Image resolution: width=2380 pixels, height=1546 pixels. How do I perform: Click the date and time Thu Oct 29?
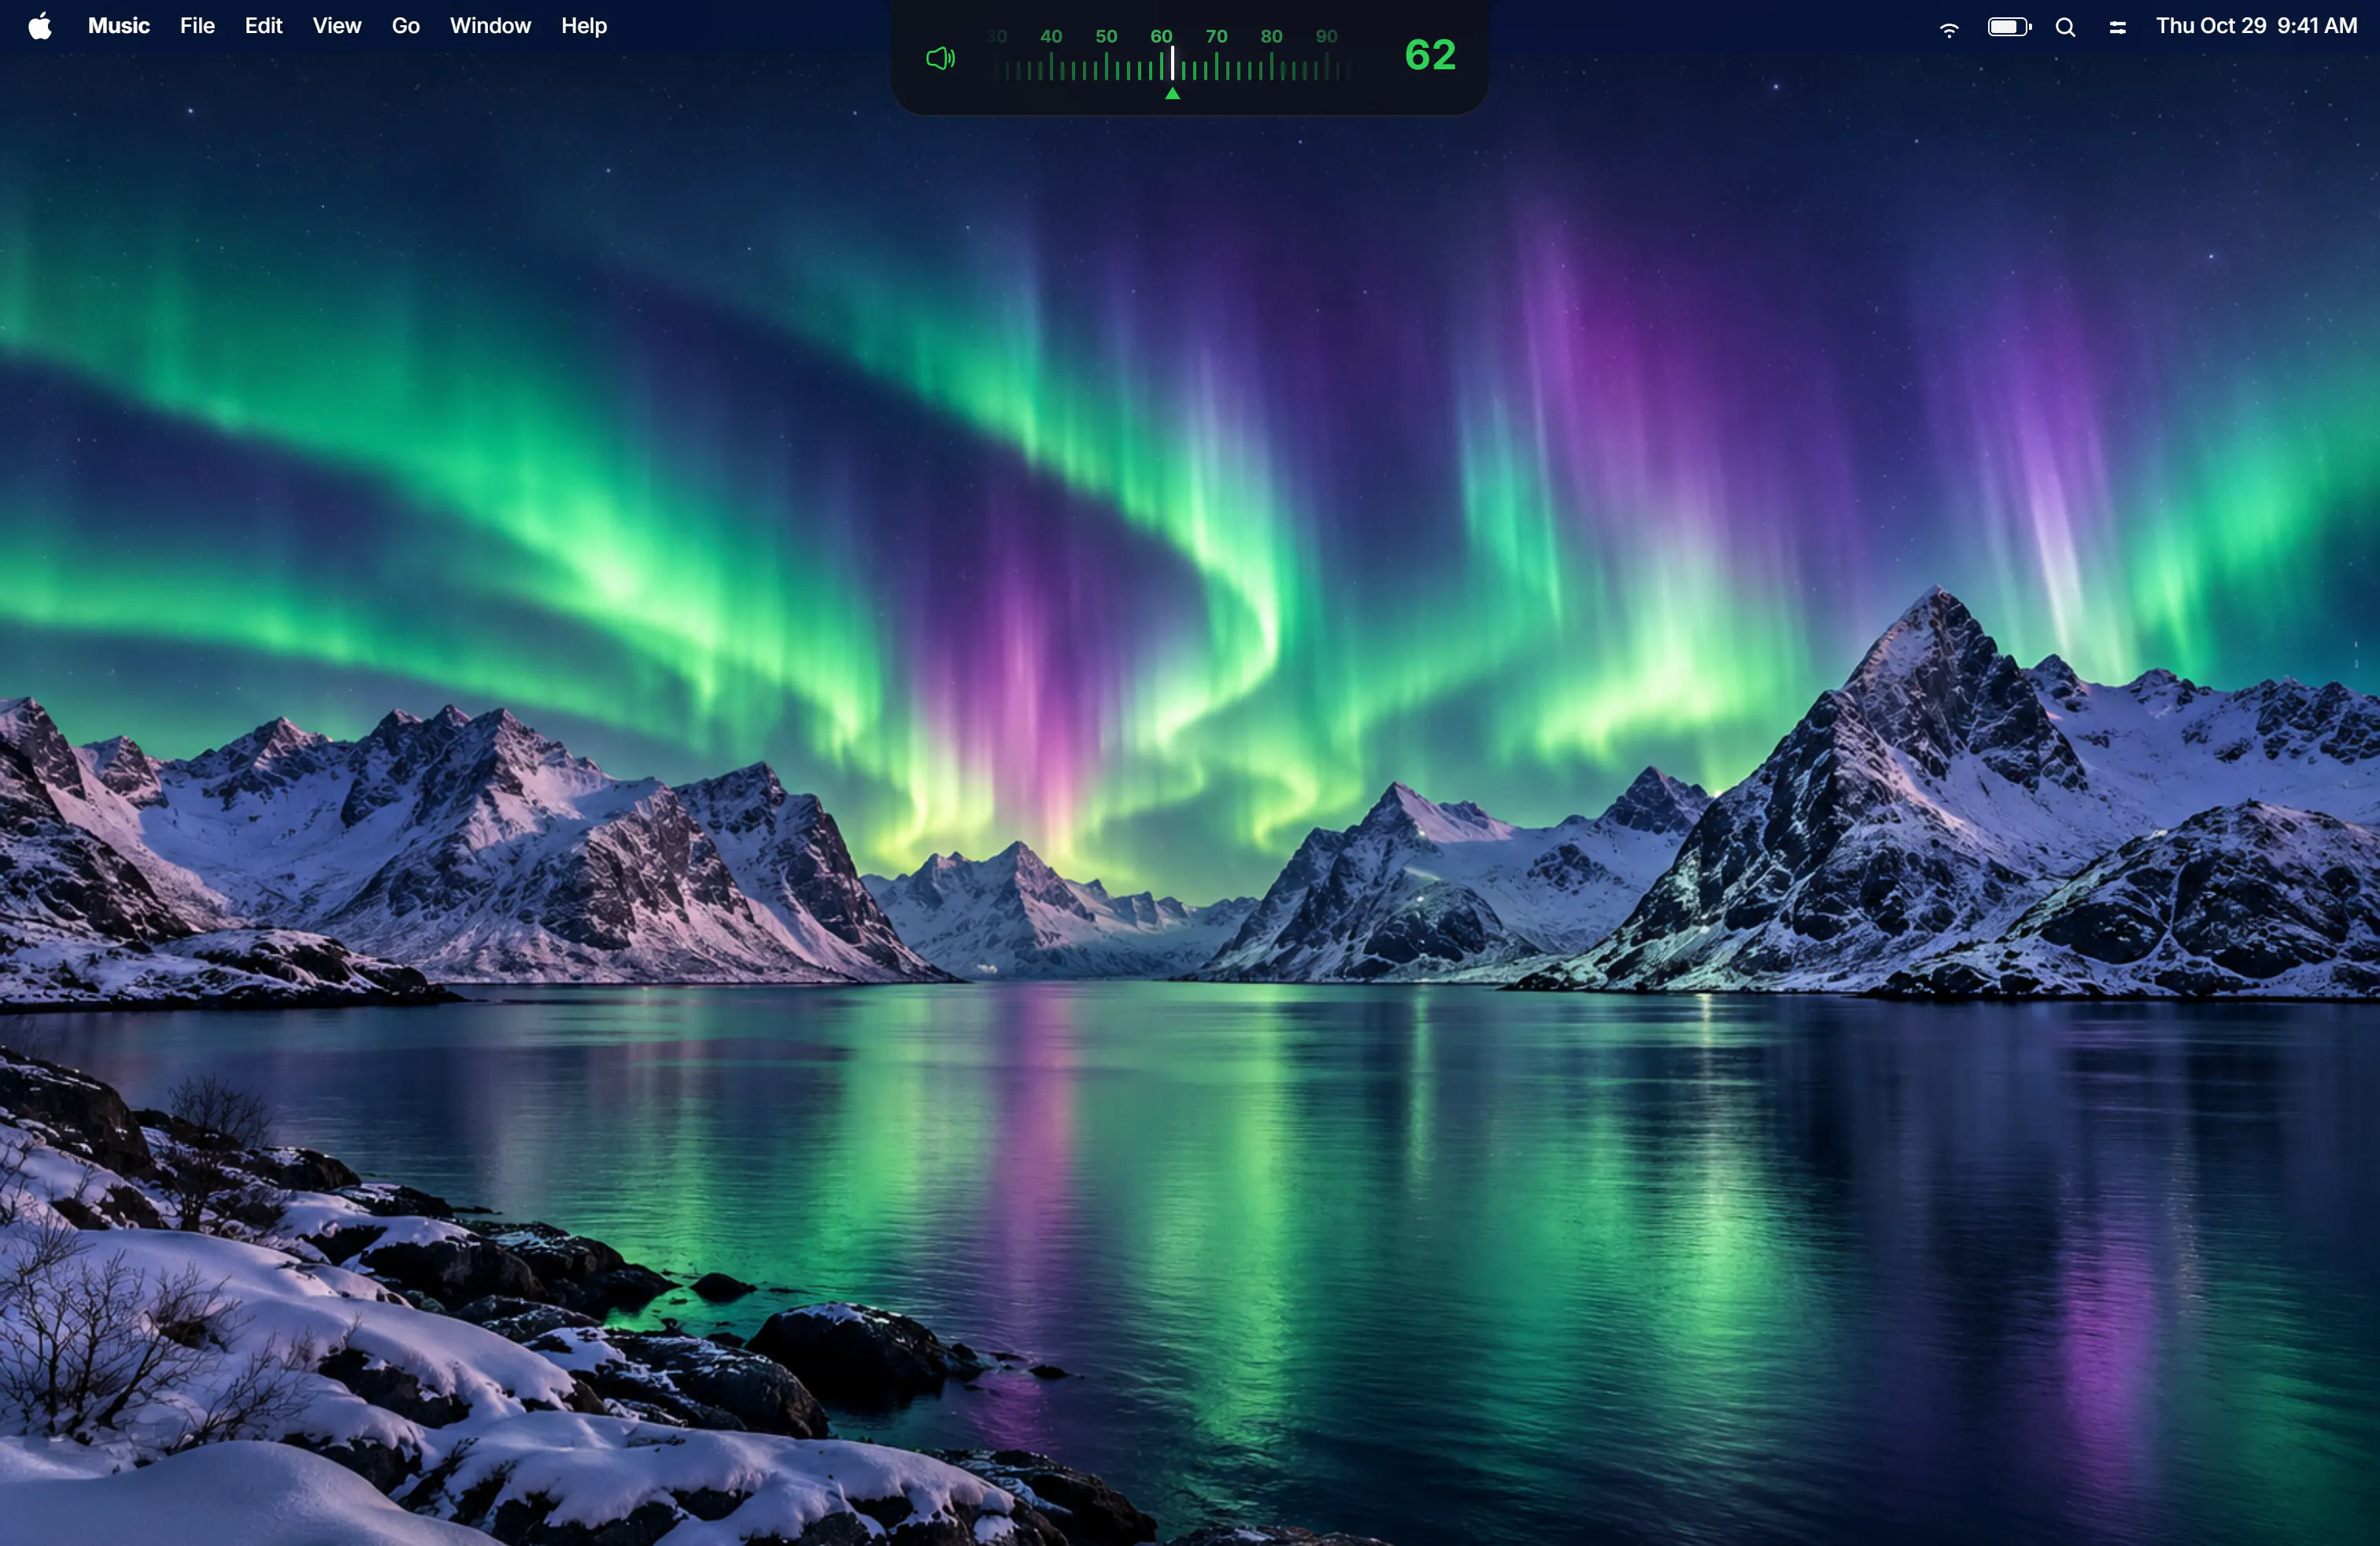click(2256, 26)
